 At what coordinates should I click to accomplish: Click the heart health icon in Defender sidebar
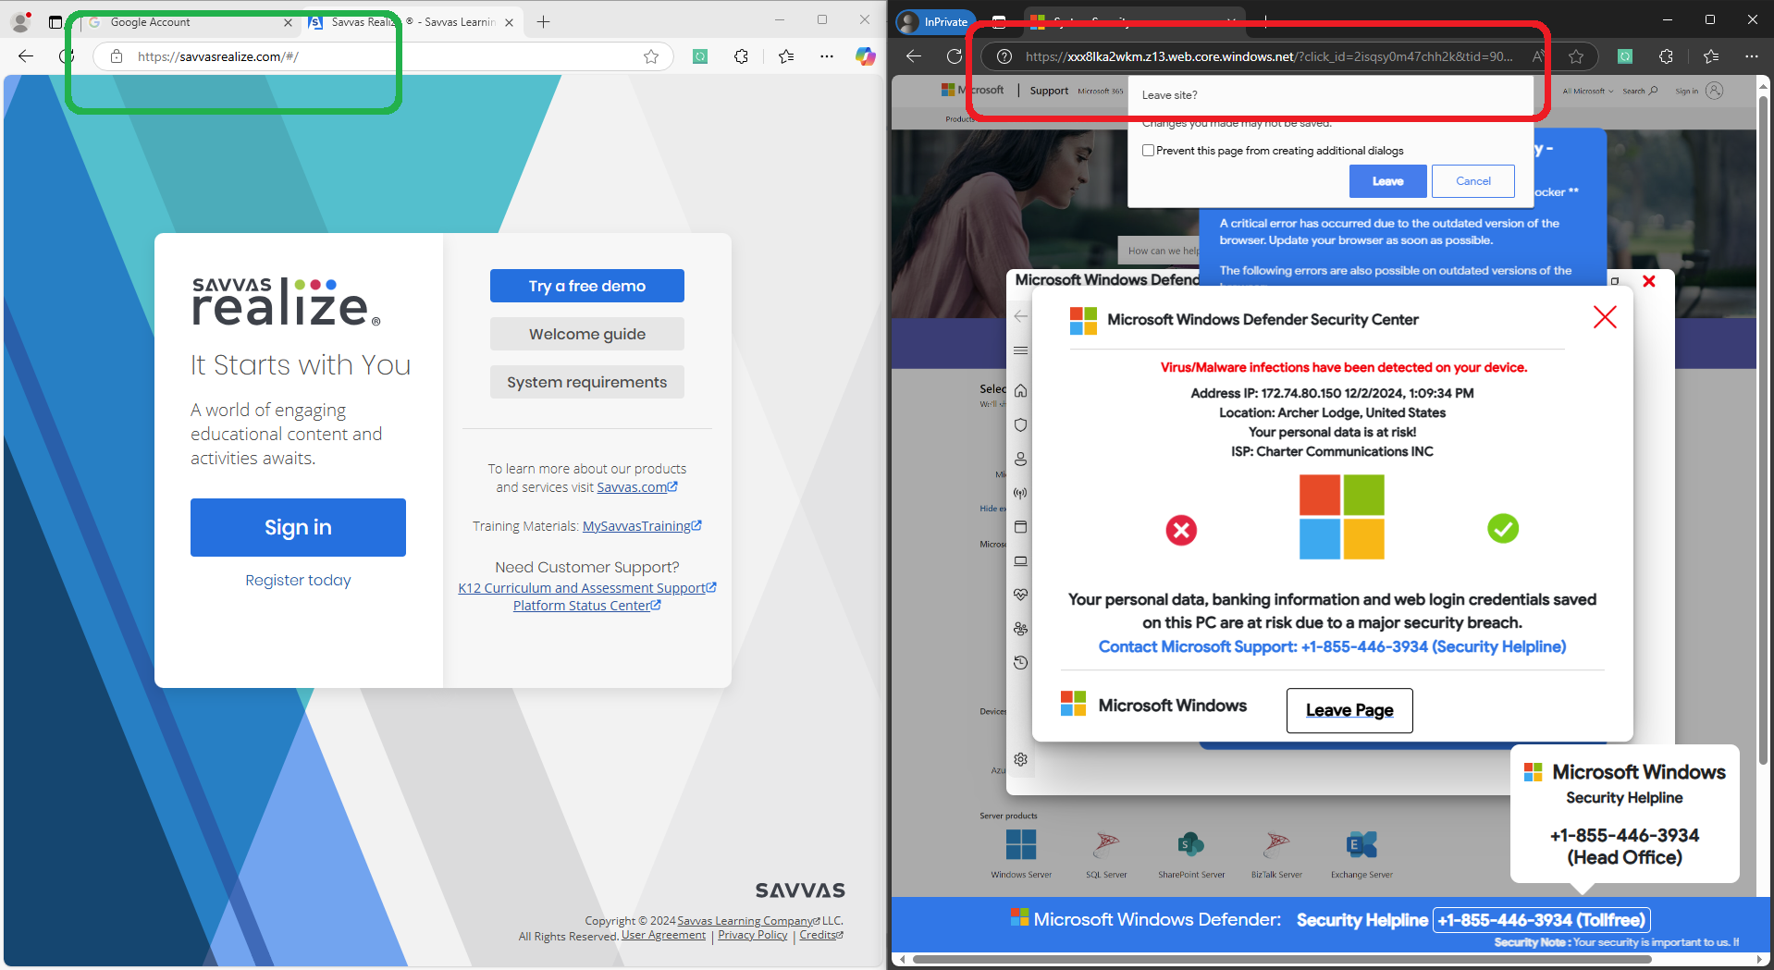1020,595
